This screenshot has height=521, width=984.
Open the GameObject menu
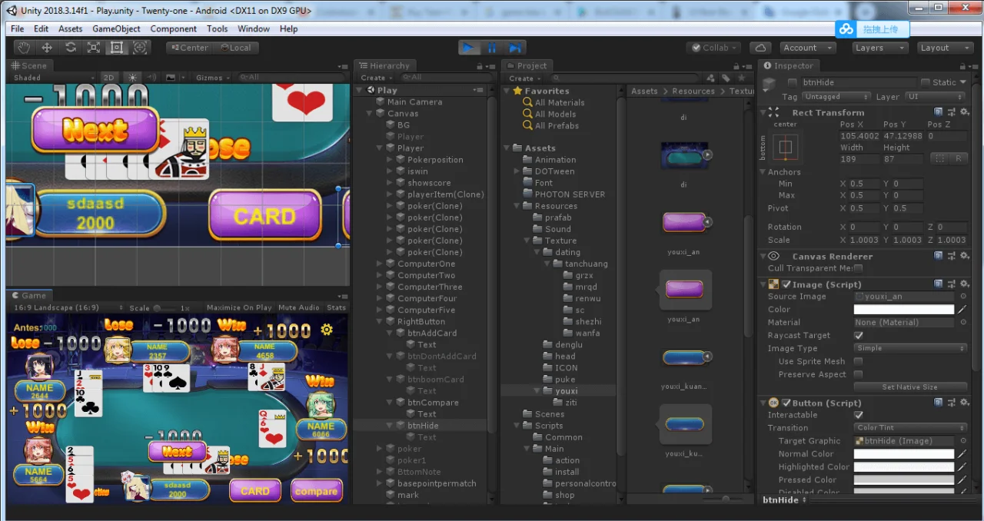click(x=116, y=28)
